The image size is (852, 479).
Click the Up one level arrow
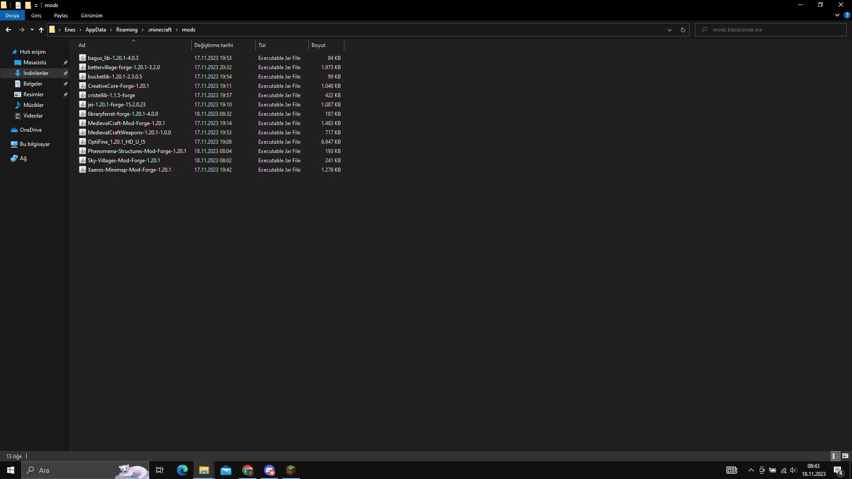pyautogui.click(x=41, y=30)
